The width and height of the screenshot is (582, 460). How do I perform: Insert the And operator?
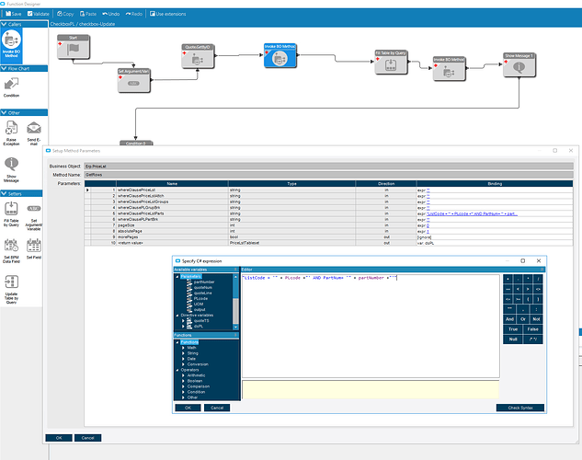click(509, 319)
